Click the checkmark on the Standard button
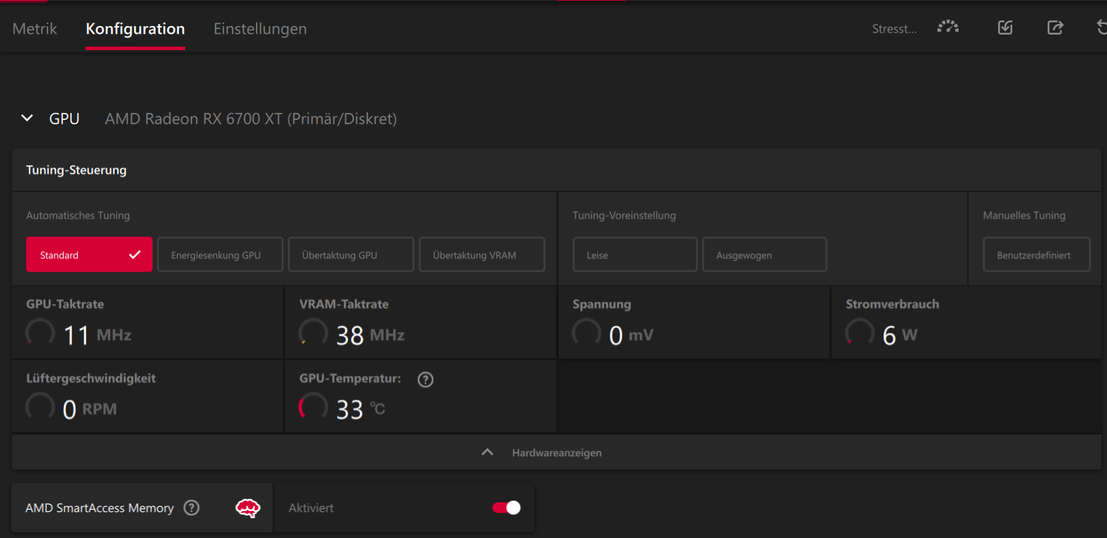The width and height of the screenshot is (1107, 538). (134, 255)
